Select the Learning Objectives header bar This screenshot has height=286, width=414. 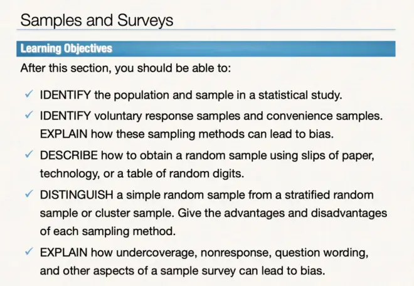[206, 48]
